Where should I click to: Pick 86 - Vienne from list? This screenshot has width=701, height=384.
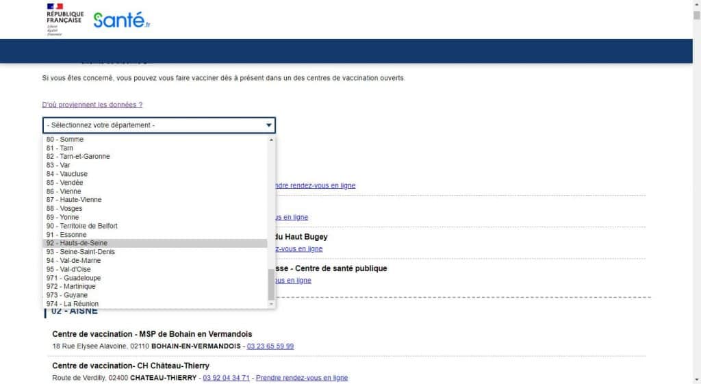pos(155,192)
